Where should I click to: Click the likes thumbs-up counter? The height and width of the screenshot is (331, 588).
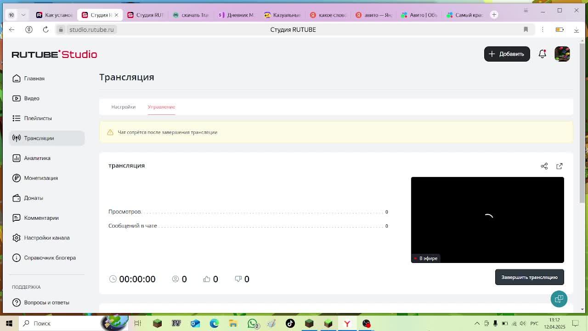[210, 279]
